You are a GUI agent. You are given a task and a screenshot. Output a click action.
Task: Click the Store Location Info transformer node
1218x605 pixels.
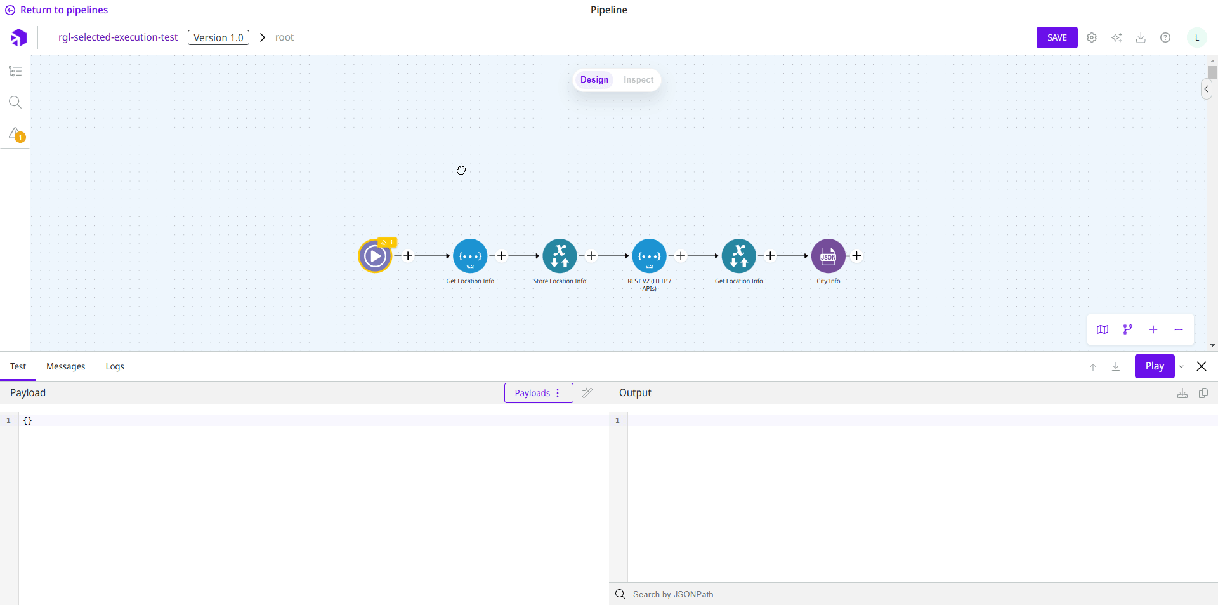(x=560, y=256)
